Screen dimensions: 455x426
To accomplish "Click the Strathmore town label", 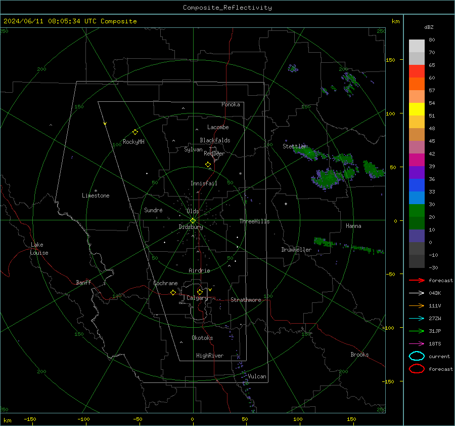I will [x=246, y=300].
